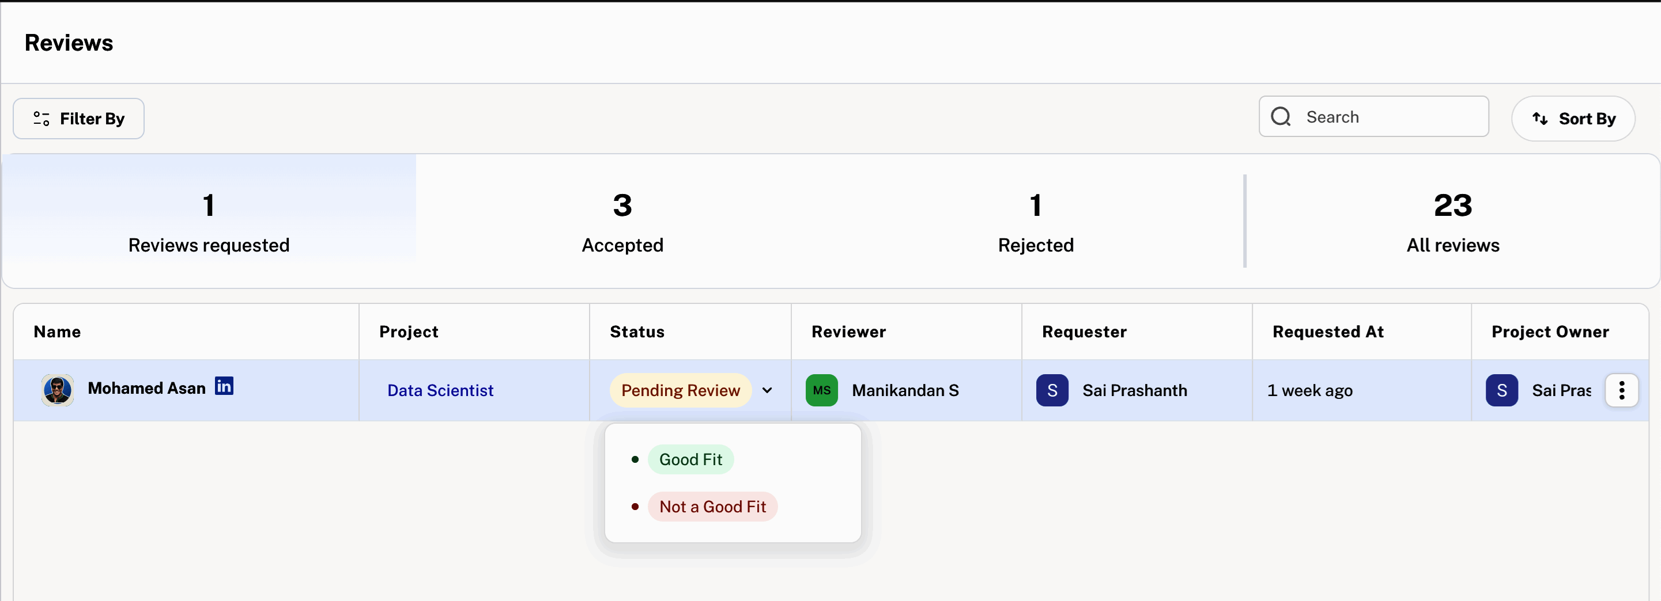This screenshot has width=1661, height=601.
Task: Choose Not a Good Fit option
Action: tap(712, 507)
